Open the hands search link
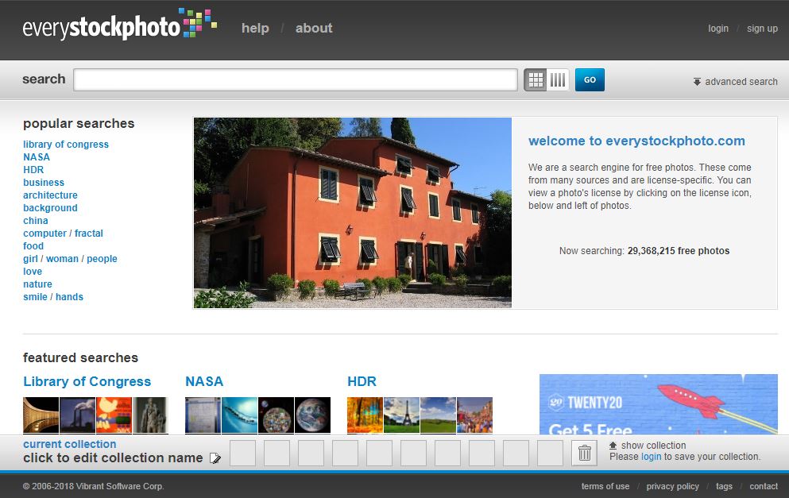This screenshot has height=498, width=789. pyautogui.click(x=69, y=297)
